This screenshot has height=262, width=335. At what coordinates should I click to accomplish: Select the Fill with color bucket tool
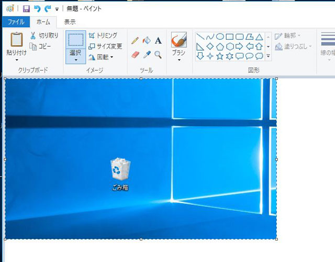tap(147, 40)
